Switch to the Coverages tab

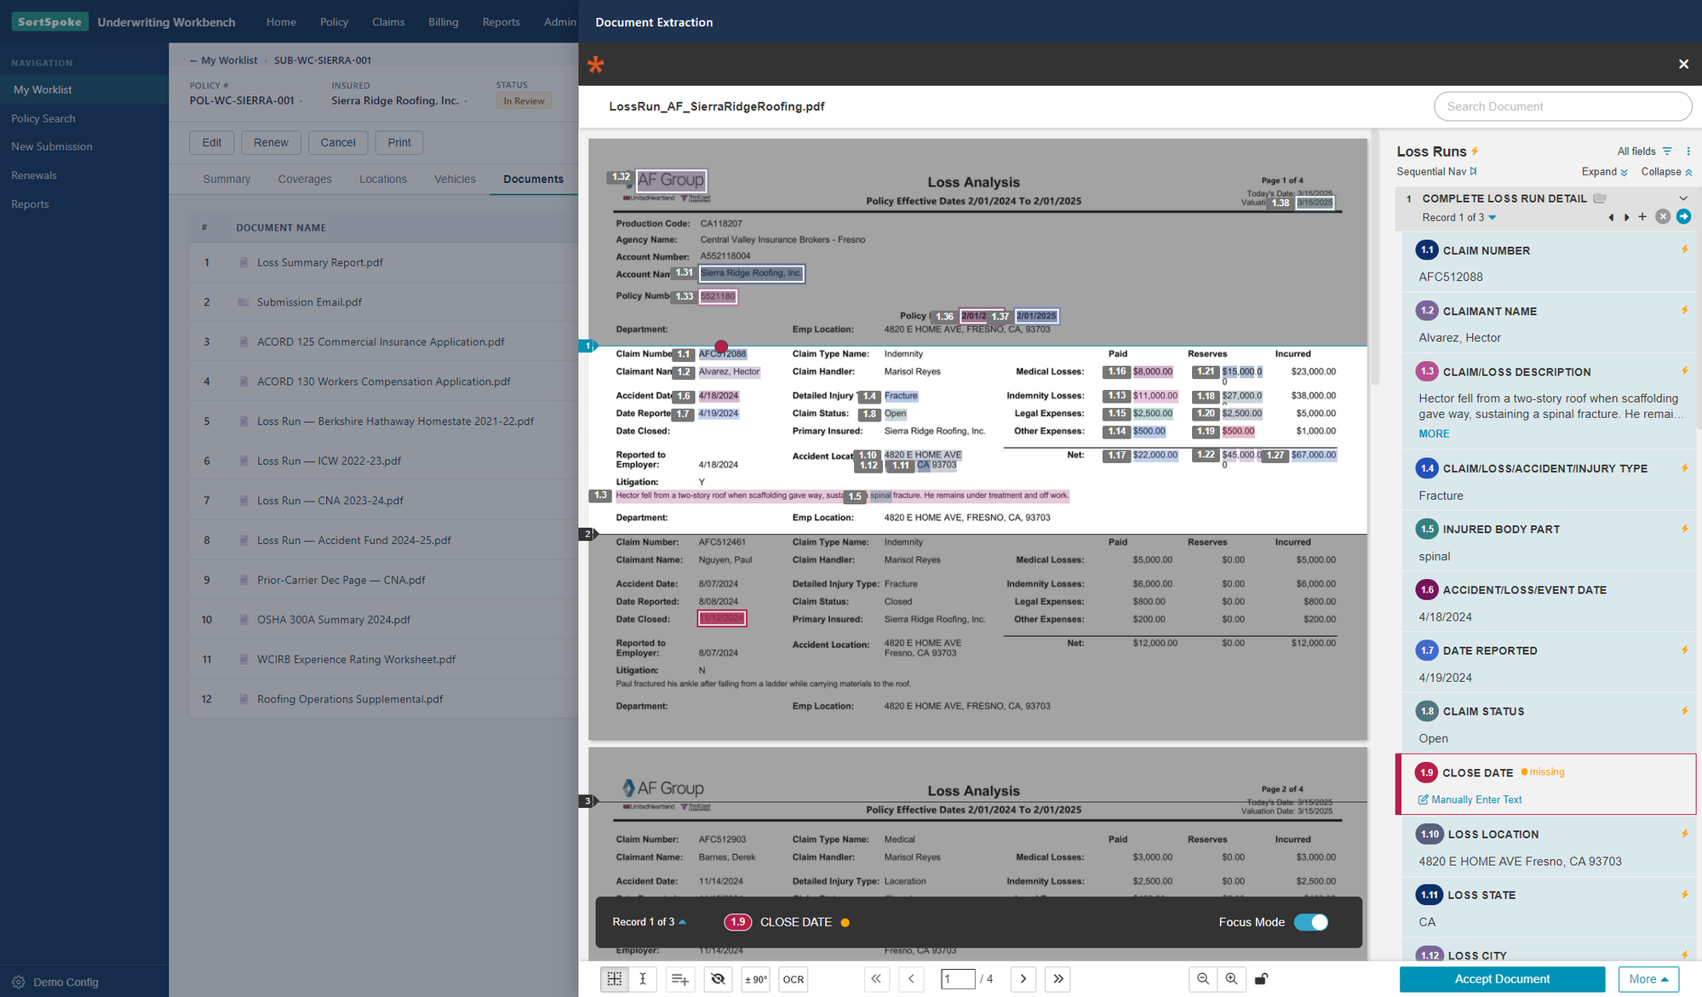[305, 179]
